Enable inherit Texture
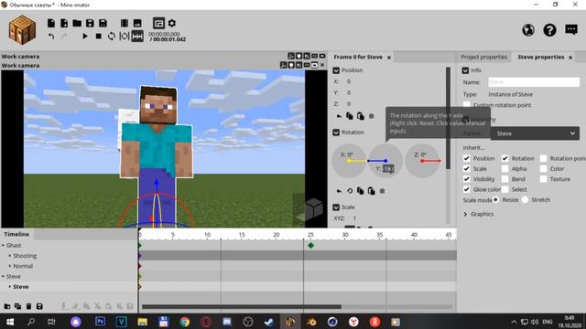The height and width of the screenshot is (329, 586). pos(543,179)
